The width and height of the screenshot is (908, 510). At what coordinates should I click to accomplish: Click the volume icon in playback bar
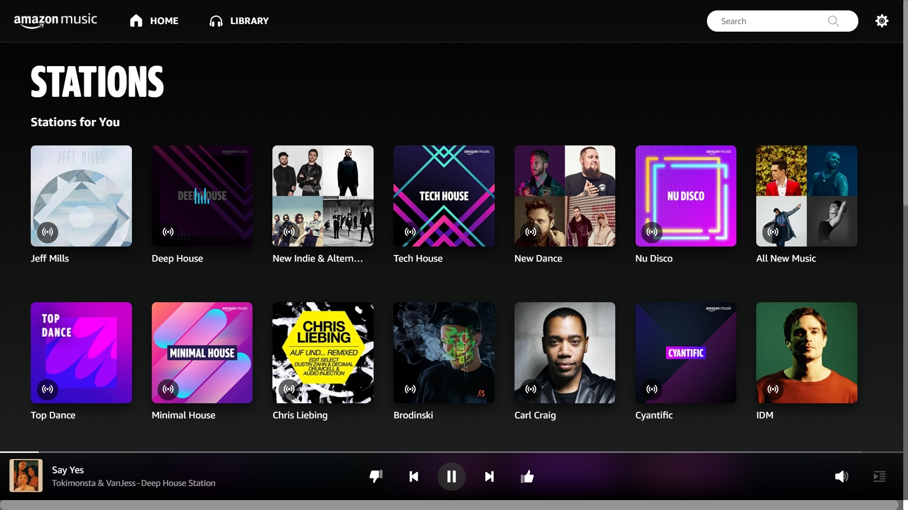pyautogui.click(x=841, y=476)
